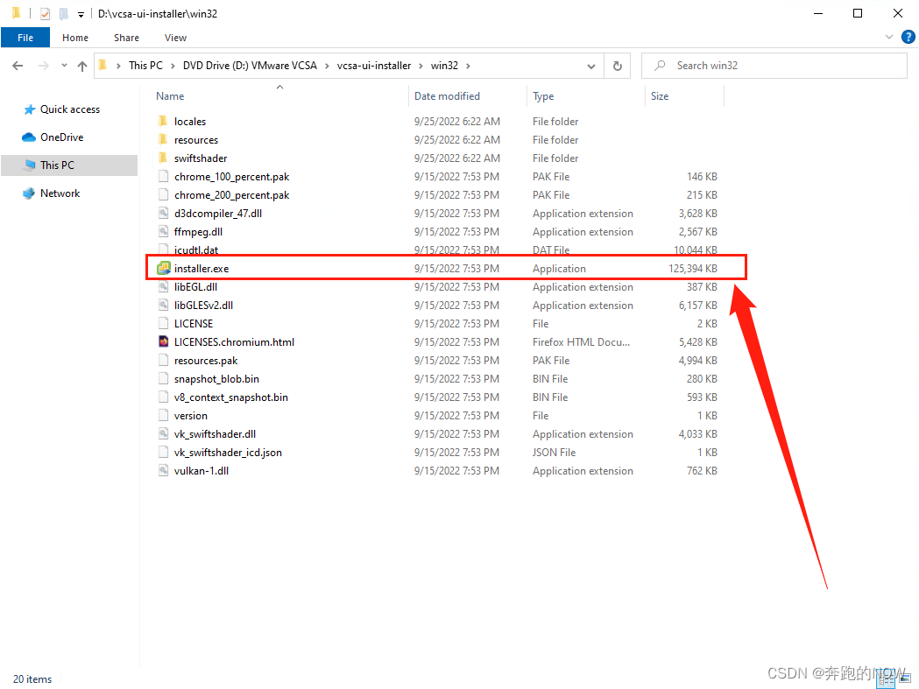This screenshot has height=689, width=919.
Task: Click the Search win32 field
Action: [x=774, y=66]
